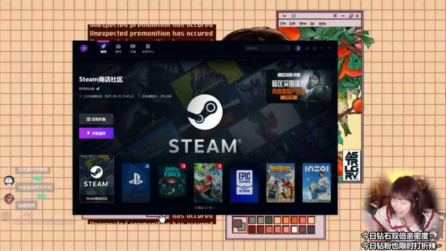Go to the 任务中心 tab
Viewport: 446px width, 251px height.
[148, 49]
